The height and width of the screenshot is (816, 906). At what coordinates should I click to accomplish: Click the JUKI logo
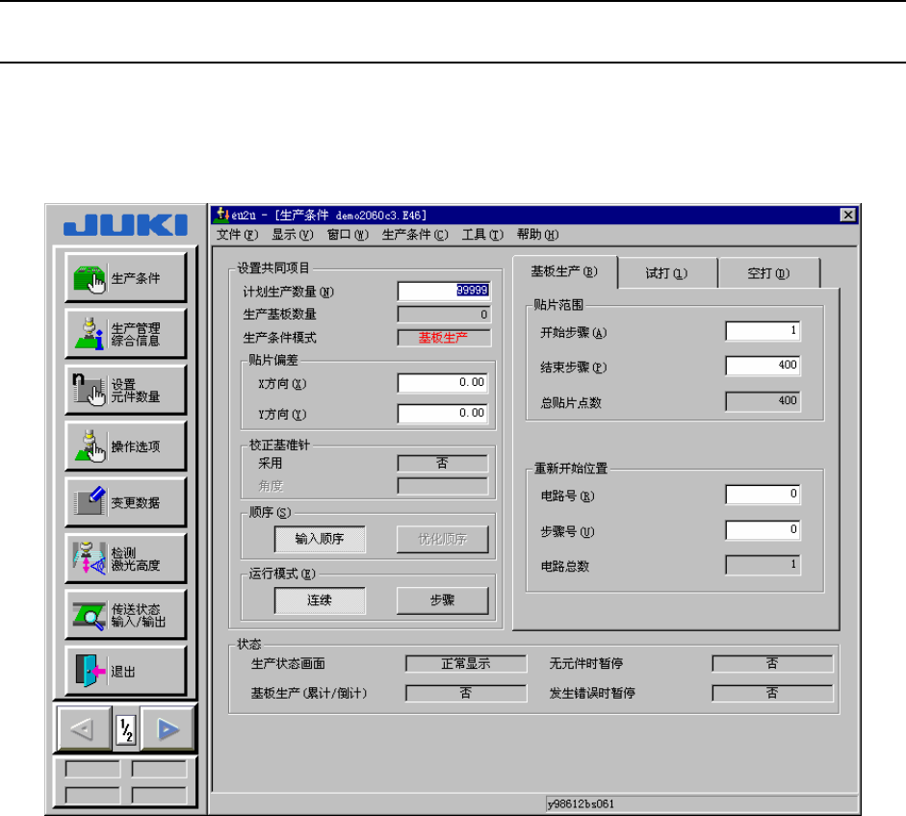(x=125, y=224)
